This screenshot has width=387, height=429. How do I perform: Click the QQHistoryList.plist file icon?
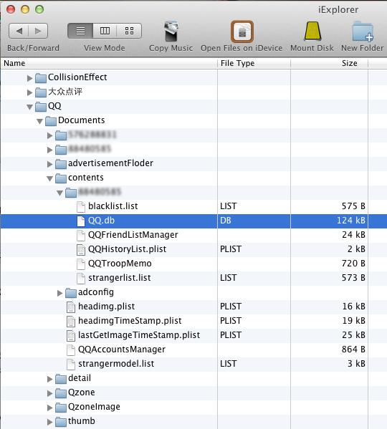(x=81, y=250)
